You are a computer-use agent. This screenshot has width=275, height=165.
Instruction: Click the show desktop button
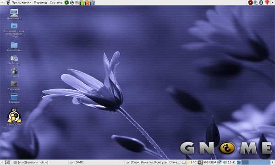tap(7, 162)
